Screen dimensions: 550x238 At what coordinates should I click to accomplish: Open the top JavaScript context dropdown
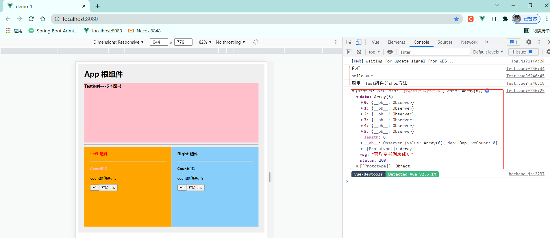pos(374,52)
